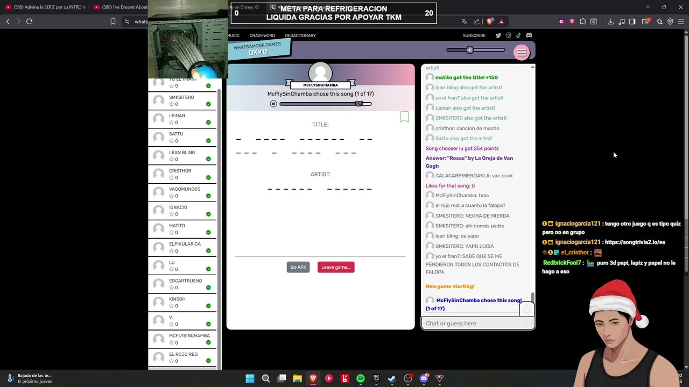Select player LEIDAN in the player list

(182, 119)
